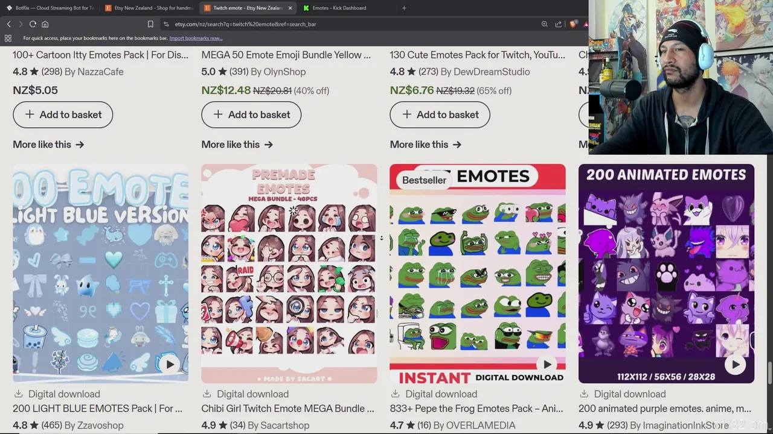Image resolution: width=773 pixels, height=434 pixels.
Task: Click the Import bookmarks now link
Action: pyautogui.click(x=196, y=38)
